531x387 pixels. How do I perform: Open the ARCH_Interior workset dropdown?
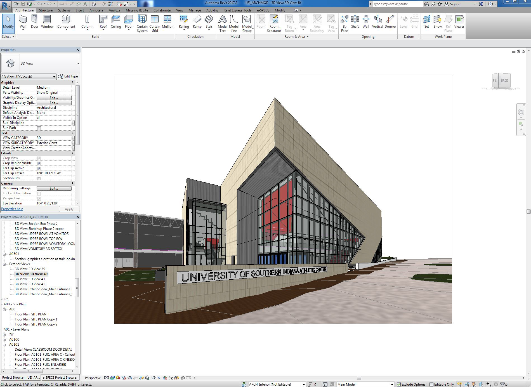point(304,384)
